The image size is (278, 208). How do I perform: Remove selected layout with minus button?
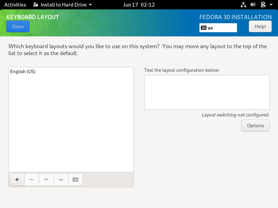tap(32, 180)
